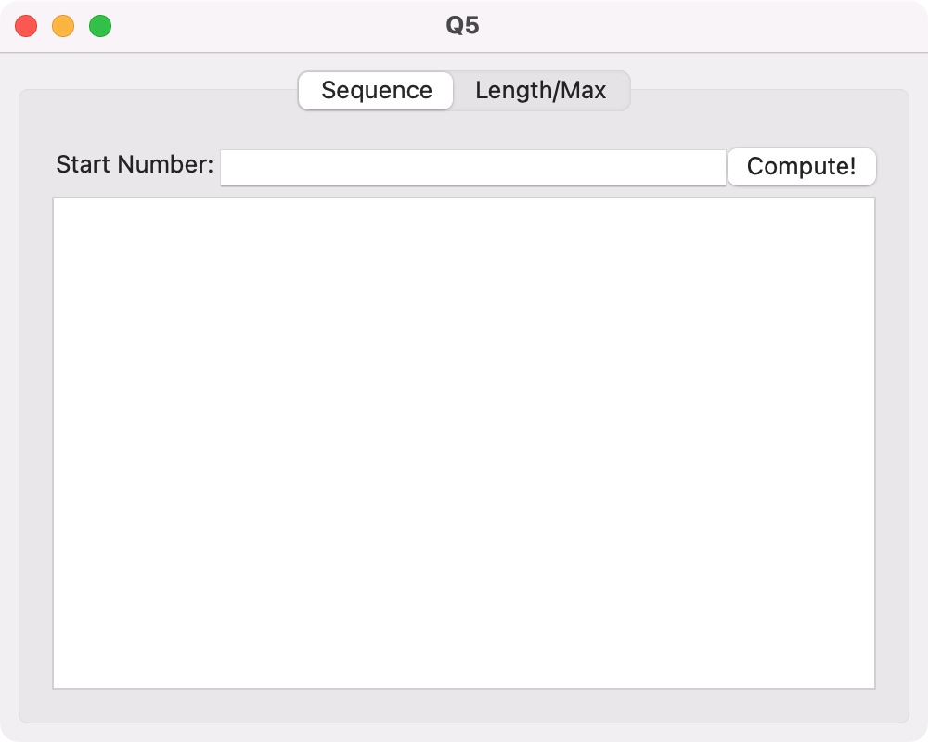Activate the Sequence panel tab
The height and width of the screenshot is (742, 928).
(x=376, y=91)
